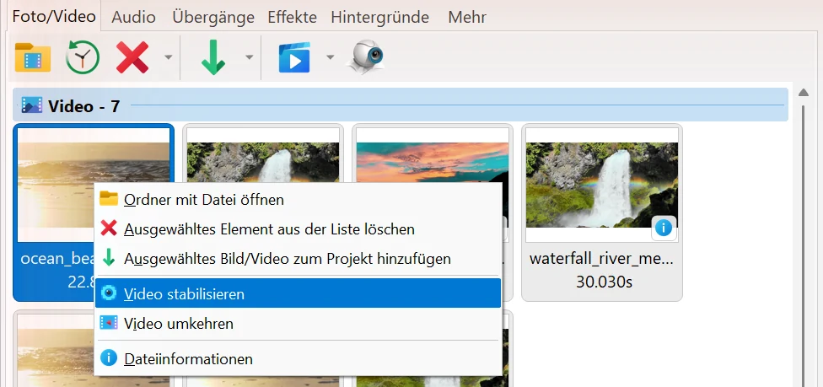Image resolution: width=823 pixels, height=387 pixels.
Task: Click the webcam capture icon
Action: 366,56
